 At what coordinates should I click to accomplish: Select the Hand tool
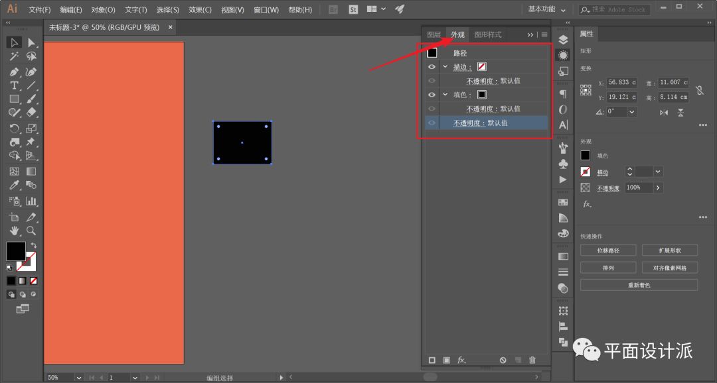[14, 231]
